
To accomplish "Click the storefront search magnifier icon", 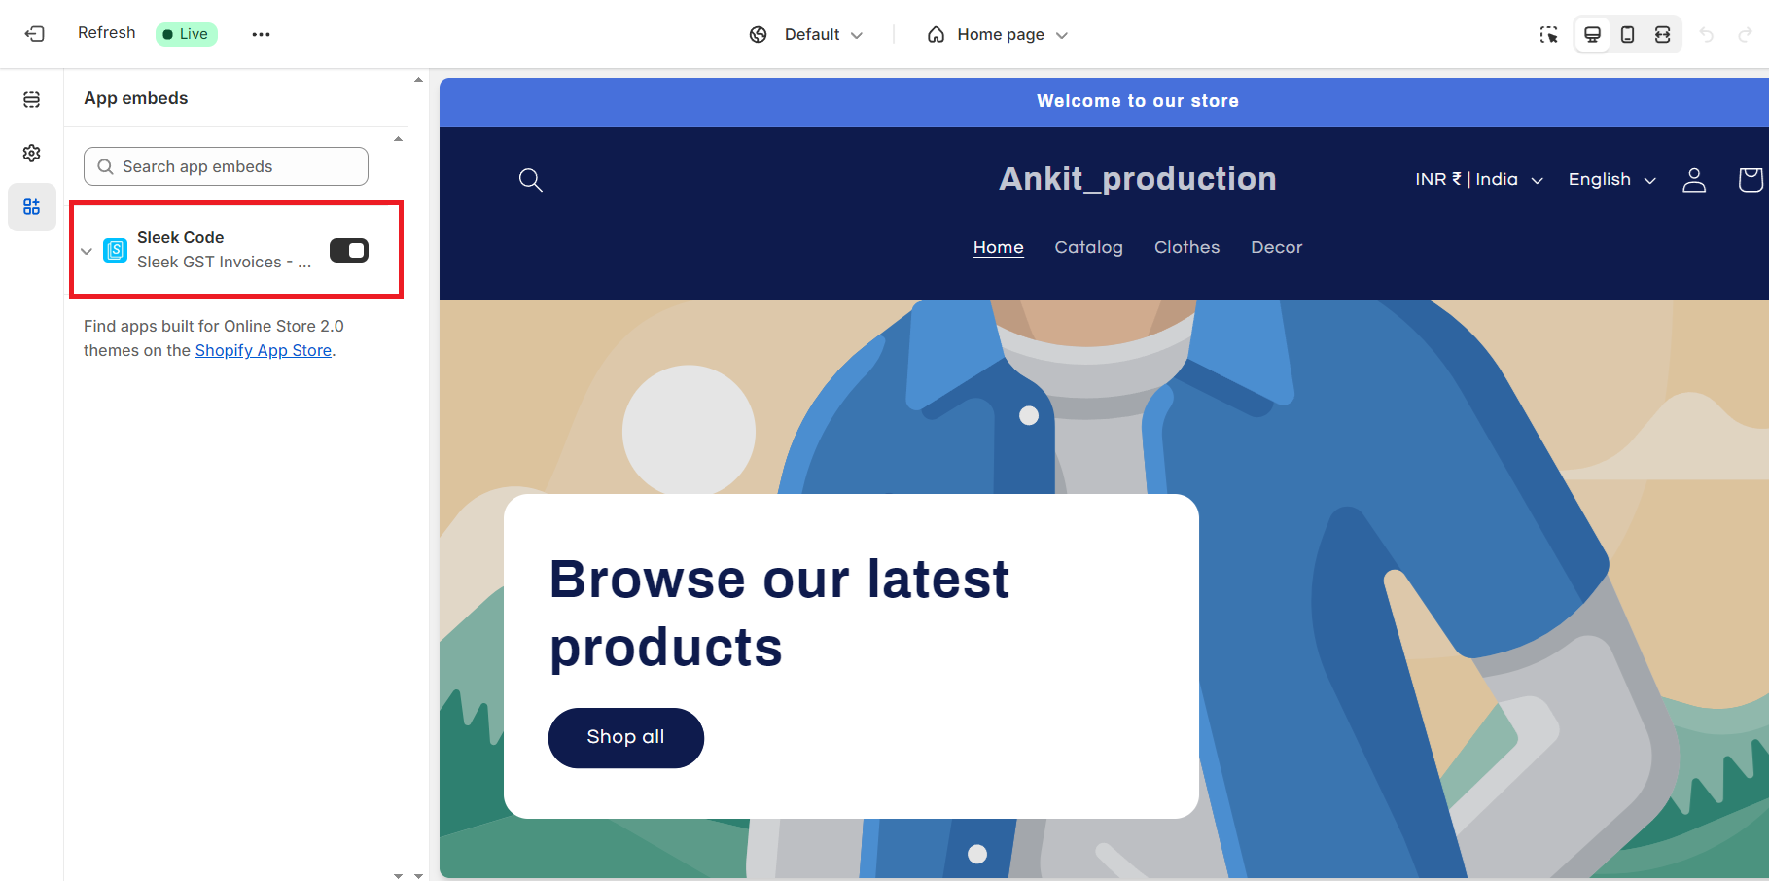I will pyautogui.click(x=530, y=180).
